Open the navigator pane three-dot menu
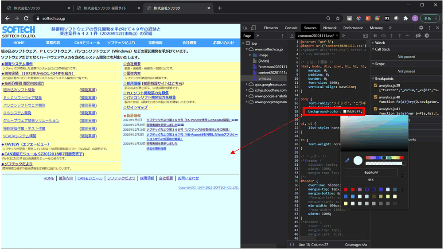 tap(282, 36)
